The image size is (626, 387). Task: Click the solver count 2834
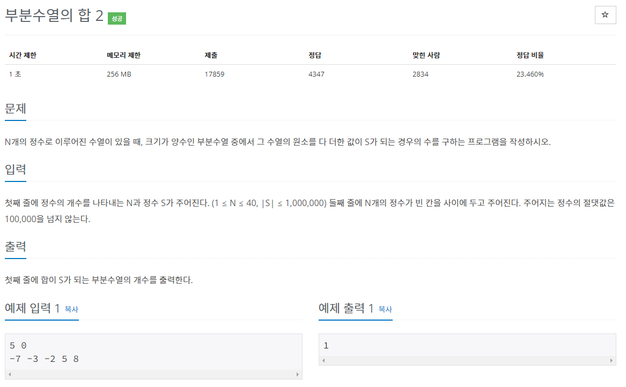(x=421, y=74)
